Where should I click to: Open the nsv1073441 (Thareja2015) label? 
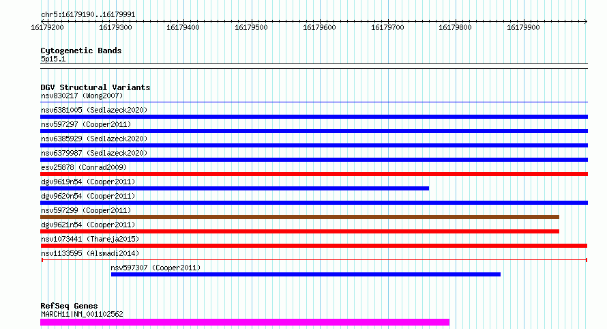click(x=90, y=239)
